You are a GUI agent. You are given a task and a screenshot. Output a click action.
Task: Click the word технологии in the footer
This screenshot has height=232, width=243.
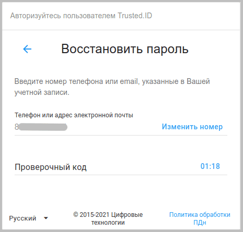(108, 223)
